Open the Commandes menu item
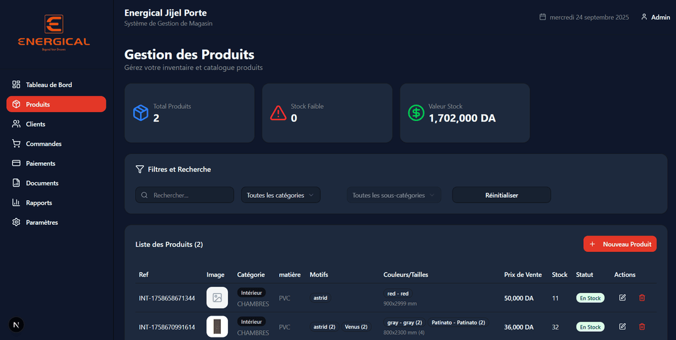 (44, 143)
